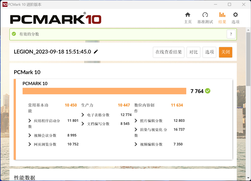This screenshot has height=181, width=251.
Task: Select the 结果 results chart icon
Action: tap(222, 15)
